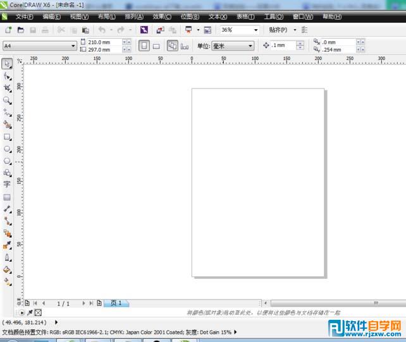This screenshot has height=342, width=406.
Task: Expand the color profile status arrow
Action: (235, 332)
